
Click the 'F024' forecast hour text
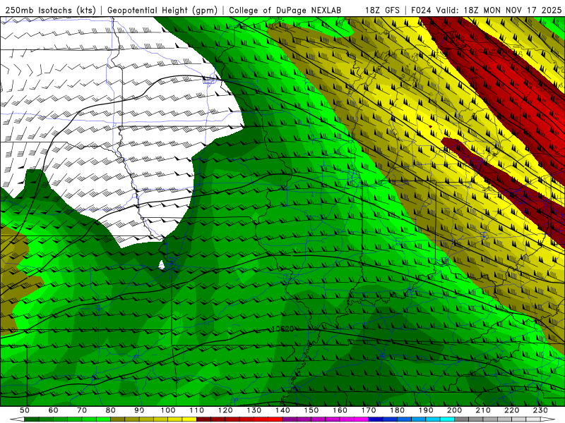click(421, 11)
